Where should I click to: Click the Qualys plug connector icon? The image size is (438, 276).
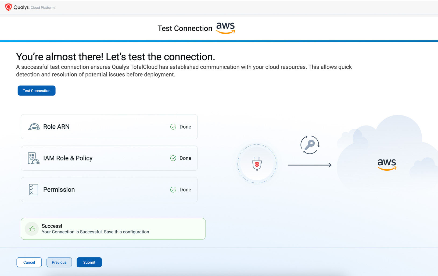point(257,164)
